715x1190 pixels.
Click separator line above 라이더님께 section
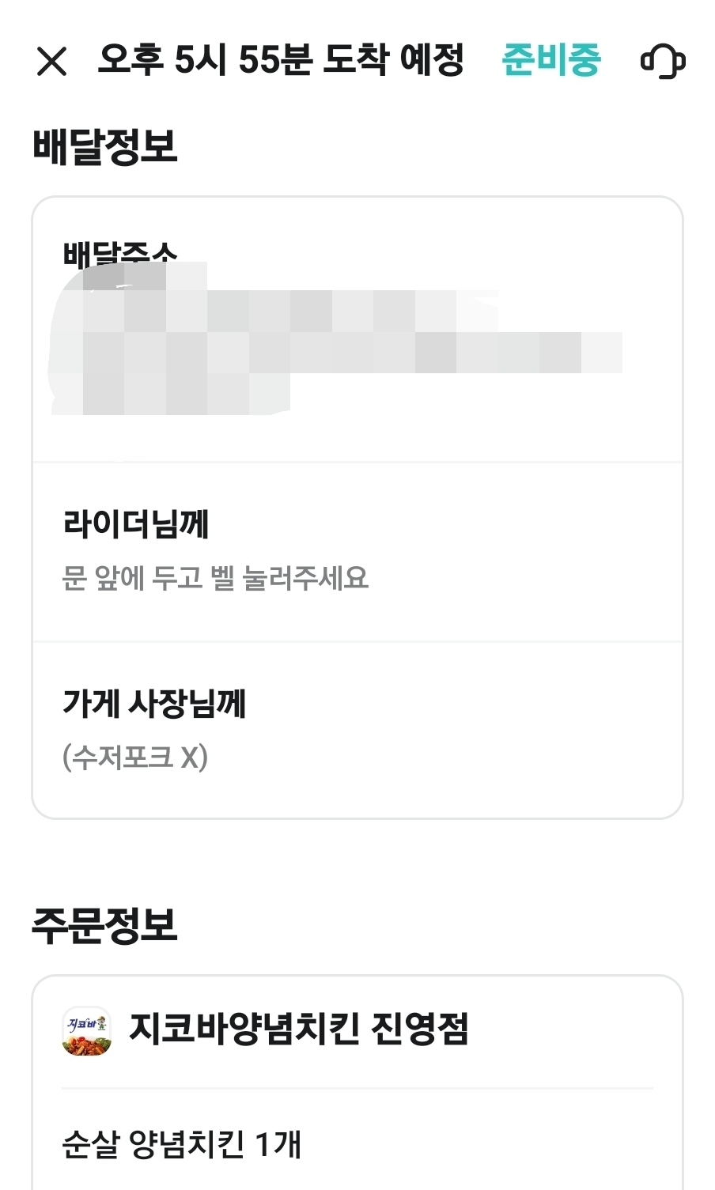pos(357,462)
